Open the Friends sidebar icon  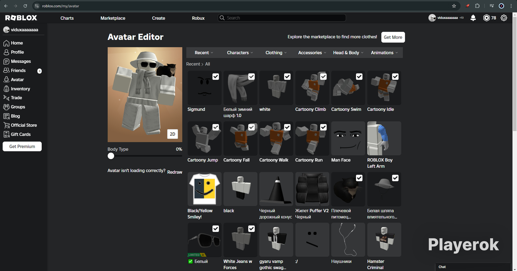coord(6,70)
